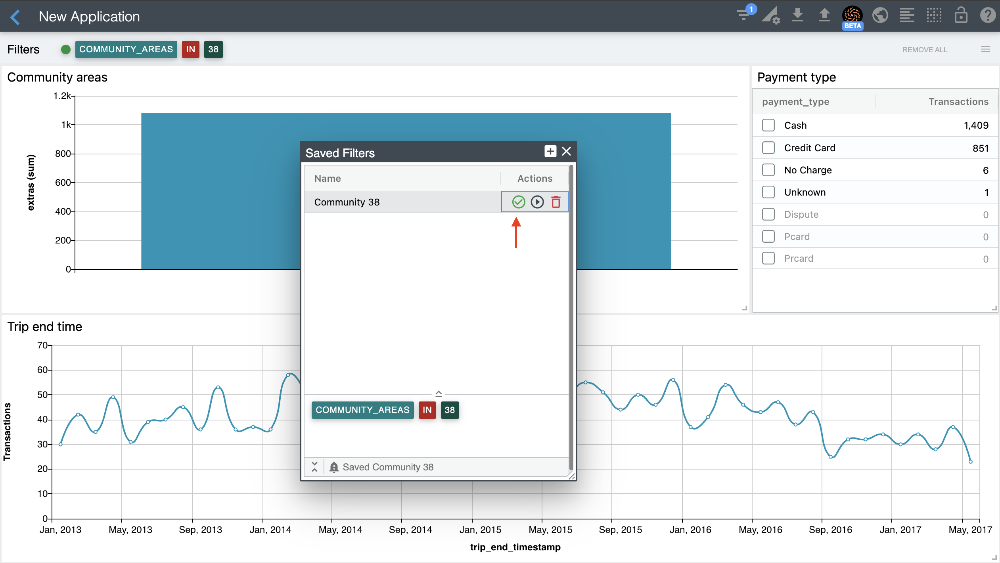Screen dimensions: 1000x563
Task: Click the download arrow icon
Action: pyautogui.click(x=797, y=15)
